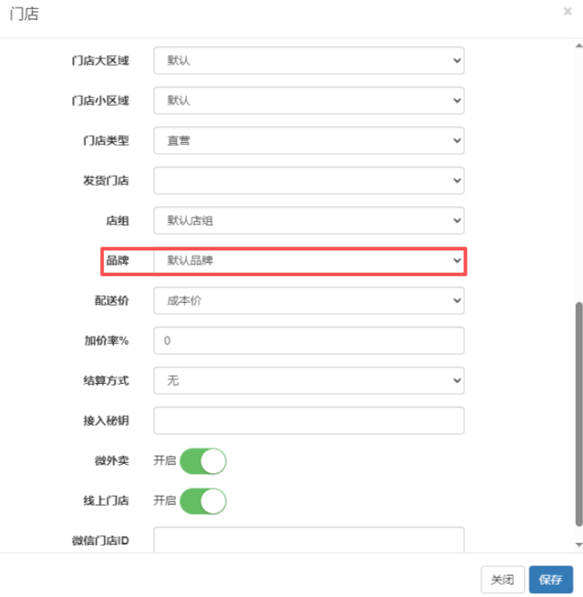Close the 门店 dialog with X icon
Image resolution: width=583 pixels, height=597 pixels.
pyautogui.click(x=568, y=12)
